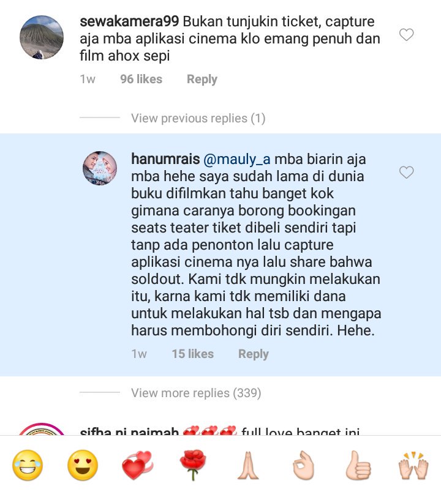Reply to sewakamera99's comment
The image size is (441, 492).
[202, 79]
